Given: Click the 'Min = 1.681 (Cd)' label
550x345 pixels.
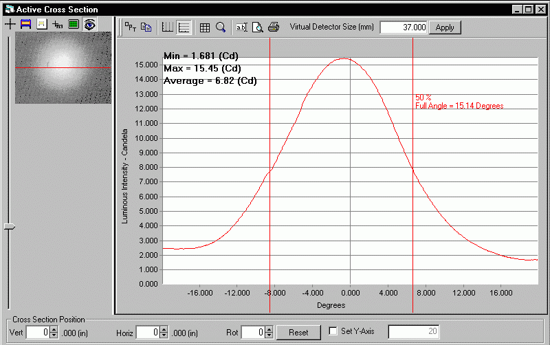Looking at the screenshot, I should pyautogui.click(x=201, y=56).
